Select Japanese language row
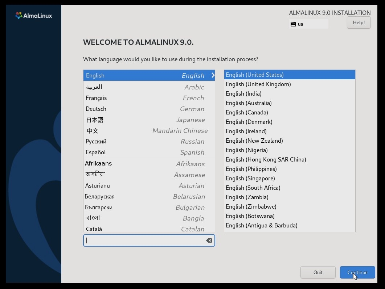385x289 pixels. point(149,120)
